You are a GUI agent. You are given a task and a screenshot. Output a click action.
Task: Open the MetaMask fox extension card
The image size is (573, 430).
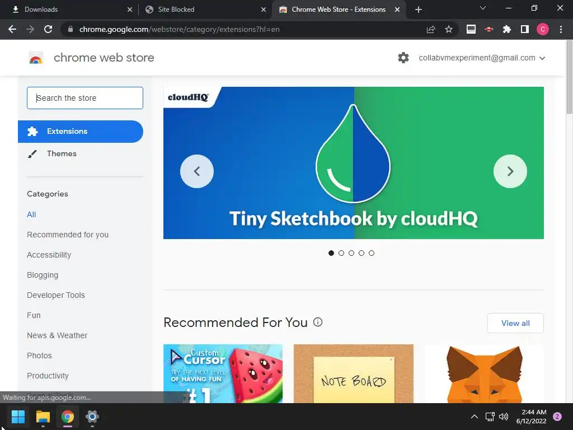484,373
